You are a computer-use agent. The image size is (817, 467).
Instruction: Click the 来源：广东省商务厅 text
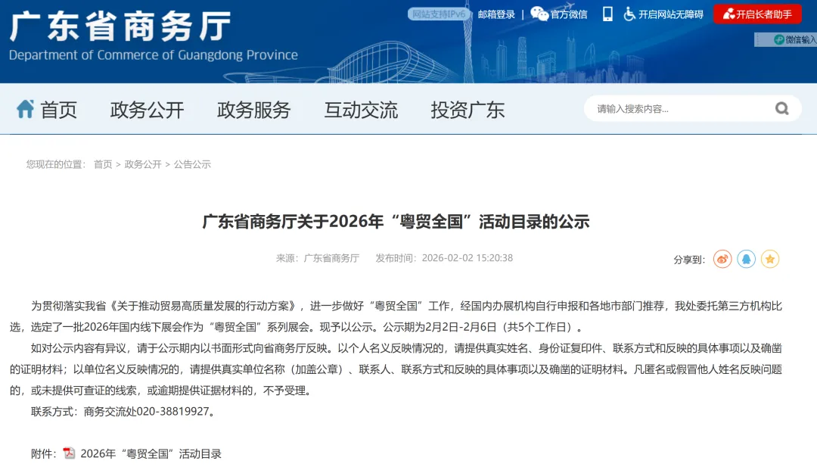click(x=317, y=258)
